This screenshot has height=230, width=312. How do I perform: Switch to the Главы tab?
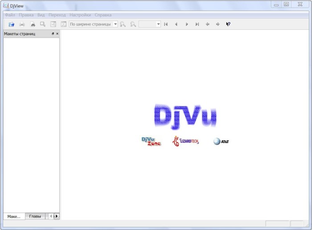35,216
